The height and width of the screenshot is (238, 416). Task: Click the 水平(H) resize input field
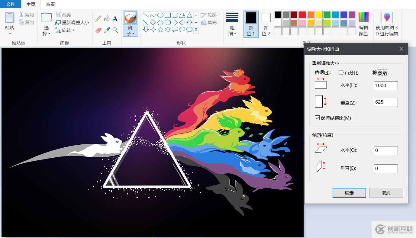coord(386,85)
